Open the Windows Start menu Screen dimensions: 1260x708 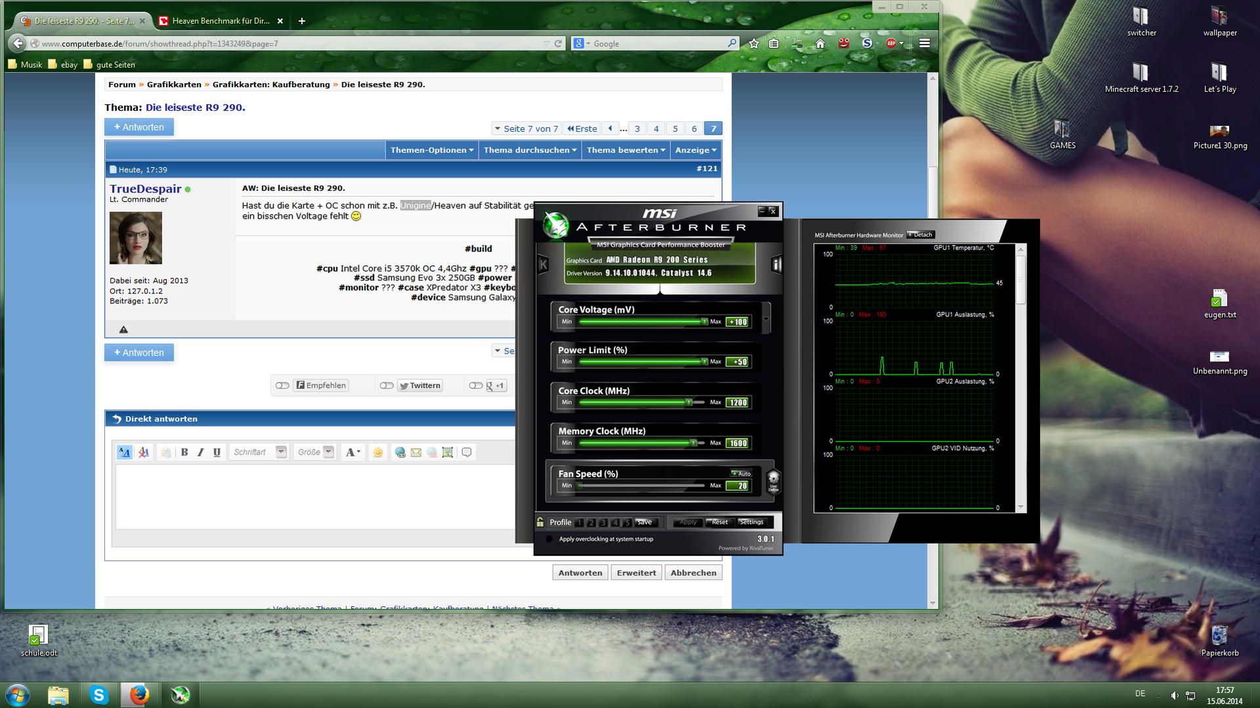tap(18, 694)
